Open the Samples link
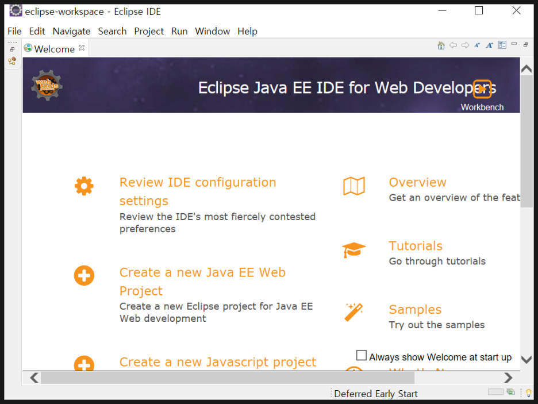Image resolution: width=538 pixels, height=404 pixels. (415, 309)
